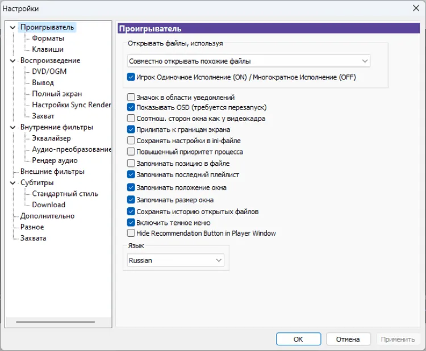Check 'Hide Recommendation Button in Player Window'
This screenshot has width=426, height=351.
tap(131, 233)
